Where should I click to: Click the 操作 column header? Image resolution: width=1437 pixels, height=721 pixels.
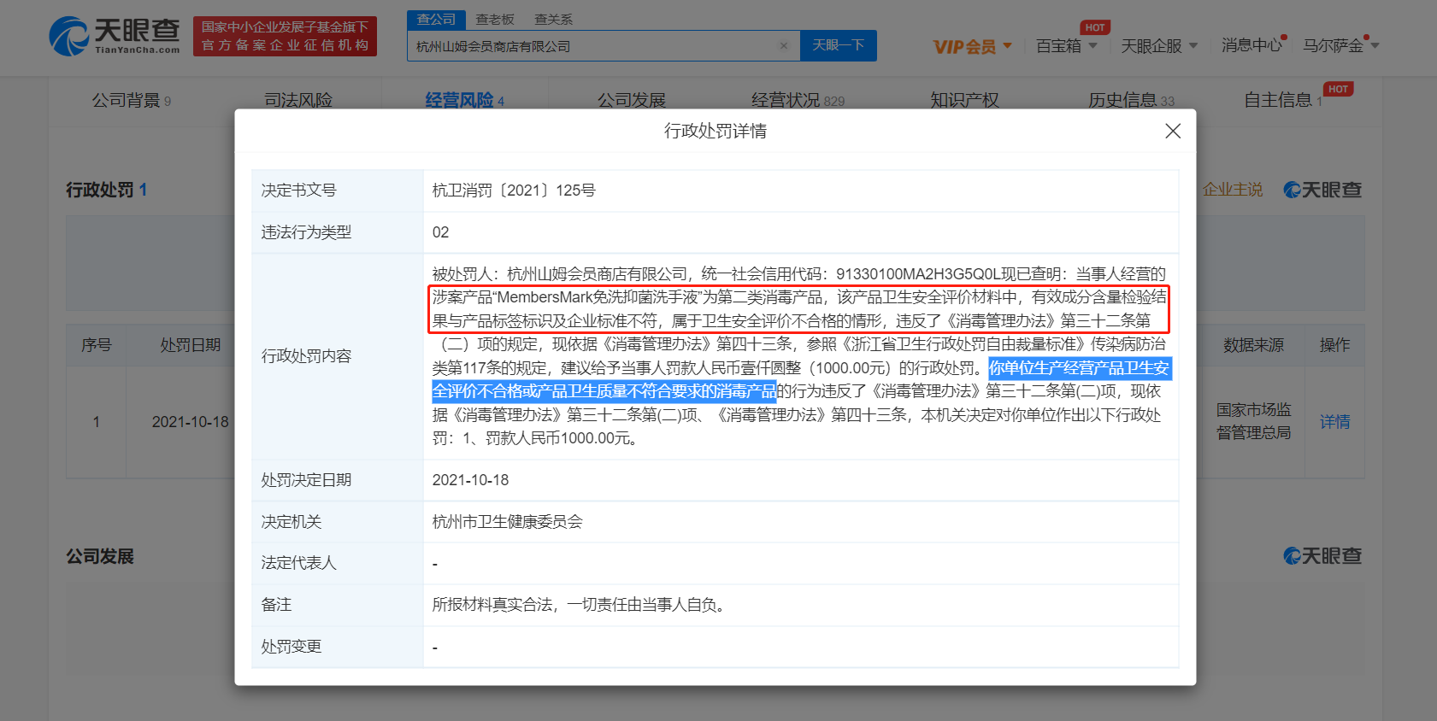coord(1334,345)
